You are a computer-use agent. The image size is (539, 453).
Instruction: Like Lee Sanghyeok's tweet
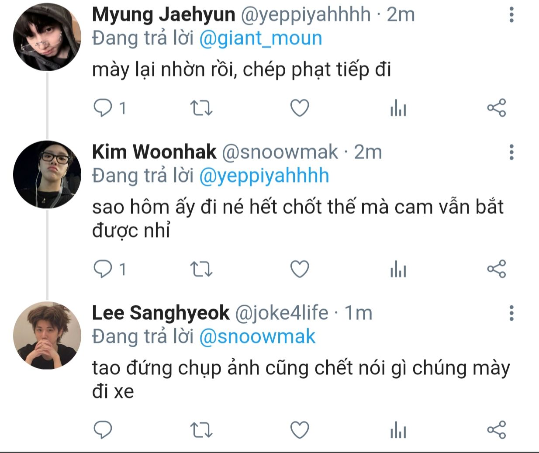300,430
